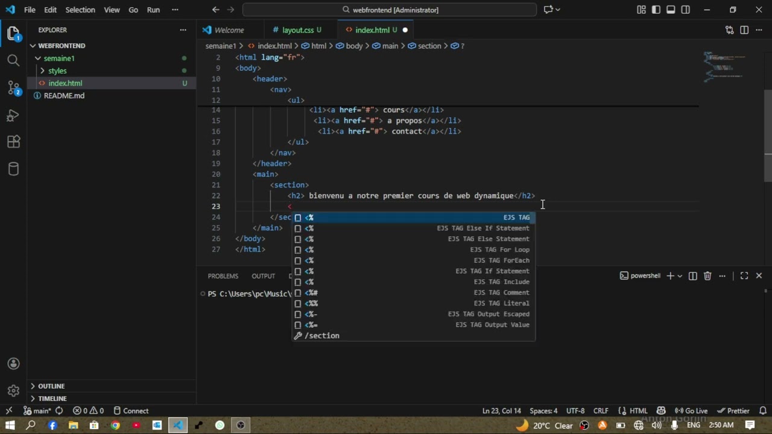Close the terminal panel
Image resolution: width=772 pixels, height=434 pixels.
point(759,275)
